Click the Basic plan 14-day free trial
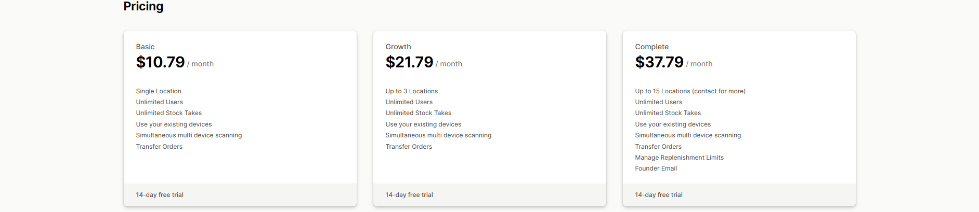This screenshot has height=212, width=979. pyautogui.click(x=160, y=195)
